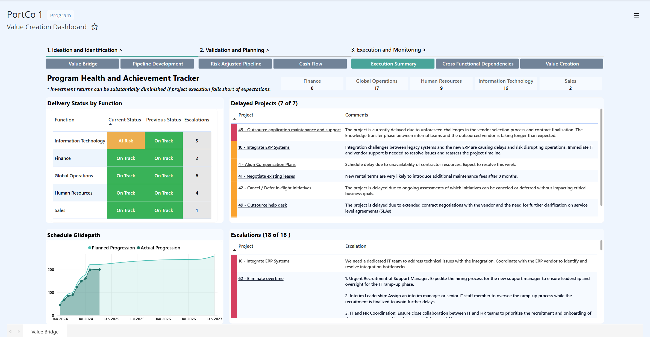The image size is (650, 337).
Task: Expand 3. Execution and Monitoring section
Action: (x=388, y=50)
